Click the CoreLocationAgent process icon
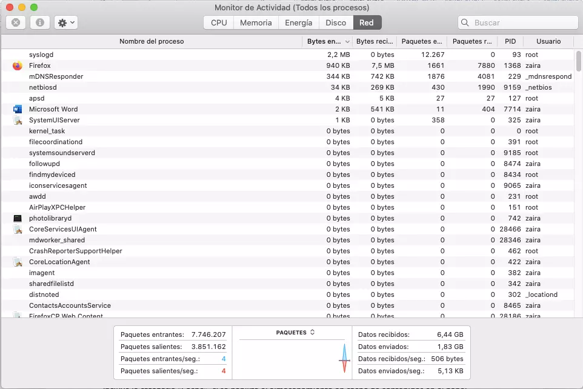The height and width of the screenshot is (389, 583). pyautogui.click(x=18, y=262)
